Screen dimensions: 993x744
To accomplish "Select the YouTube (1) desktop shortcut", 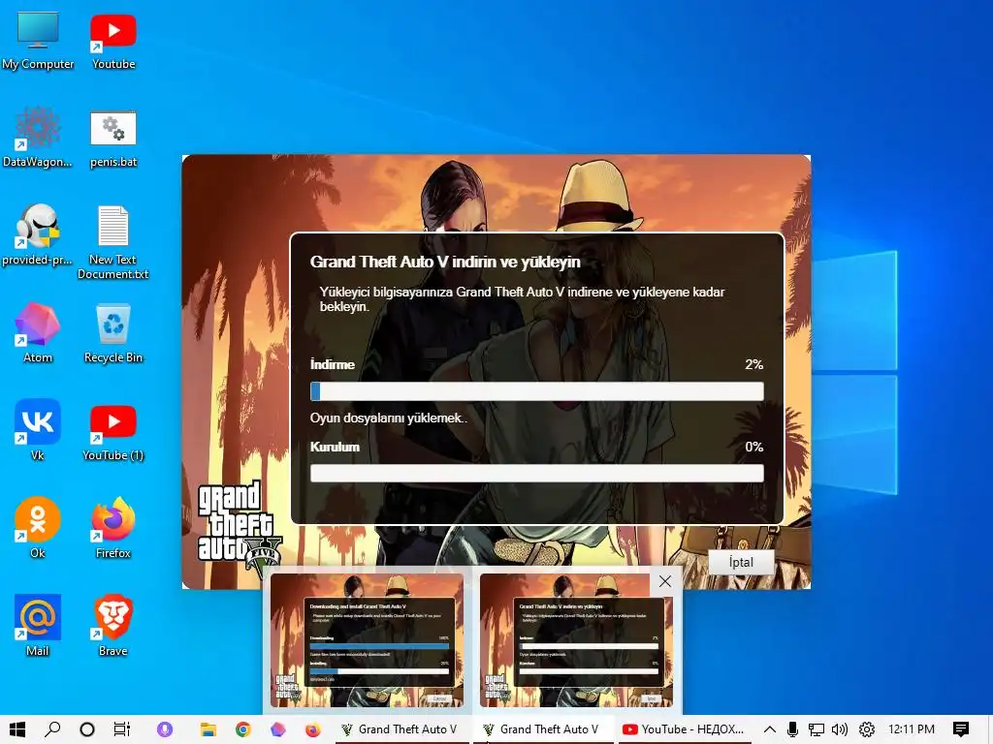I will (112, 433).
